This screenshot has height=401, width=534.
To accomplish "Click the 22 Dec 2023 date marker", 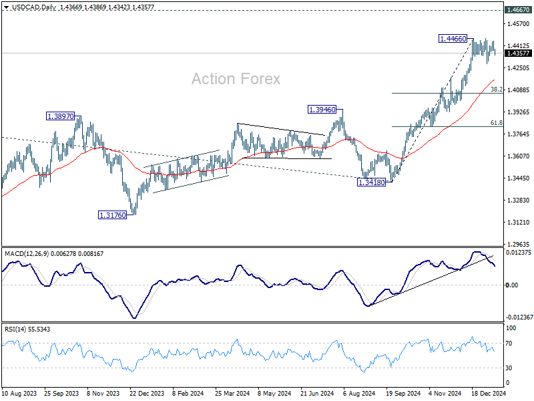I will (x=147, y=394).
